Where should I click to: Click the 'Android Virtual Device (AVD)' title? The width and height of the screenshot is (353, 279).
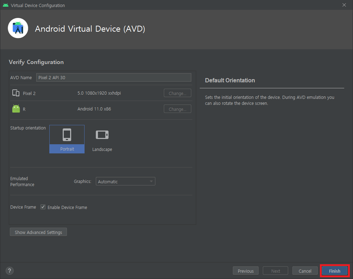click(x=90, y=29)
